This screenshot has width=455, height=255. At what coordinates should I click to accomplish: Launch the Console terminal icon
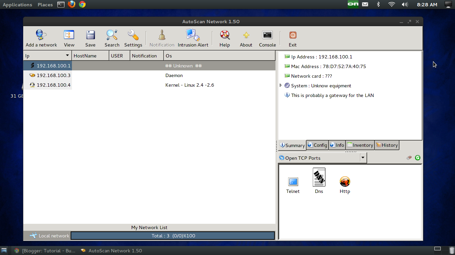(x=267, y=35)
